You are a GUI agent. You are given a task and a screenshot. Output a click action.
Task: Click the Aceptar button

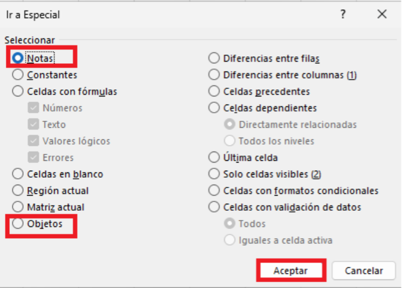click(x=291, y=271)
